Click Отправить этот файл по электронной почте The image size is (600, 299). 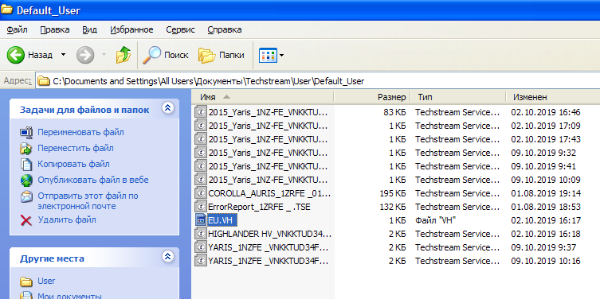point(88,201)
